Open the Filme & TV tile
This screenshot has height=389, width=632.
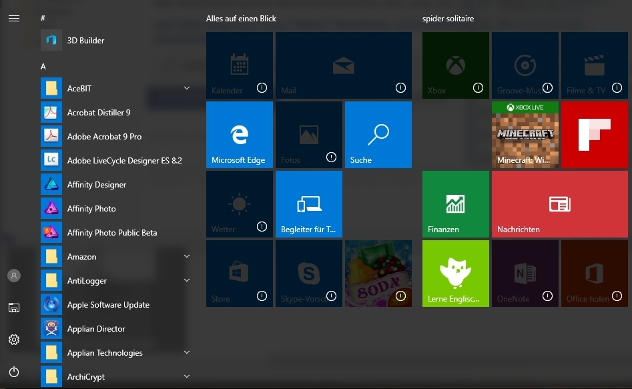tap(594, 65)
